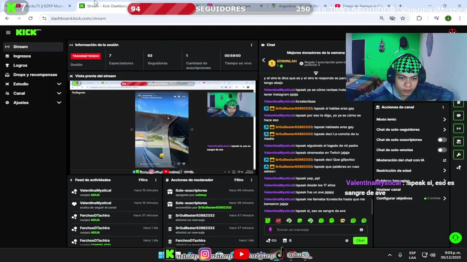
Task: Insert the red angry emote
Action: pyautogui.click(x=278, y=221)
